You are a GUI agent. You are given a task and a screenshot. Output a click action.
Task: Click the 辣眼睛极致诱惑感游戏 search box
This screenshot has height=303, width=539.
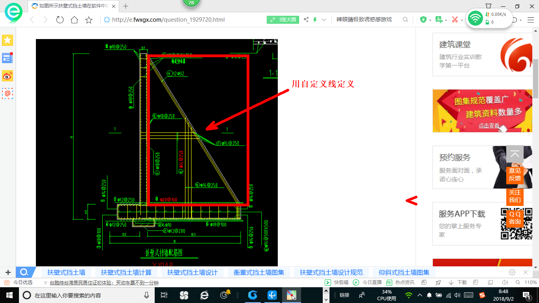[364, 20]
